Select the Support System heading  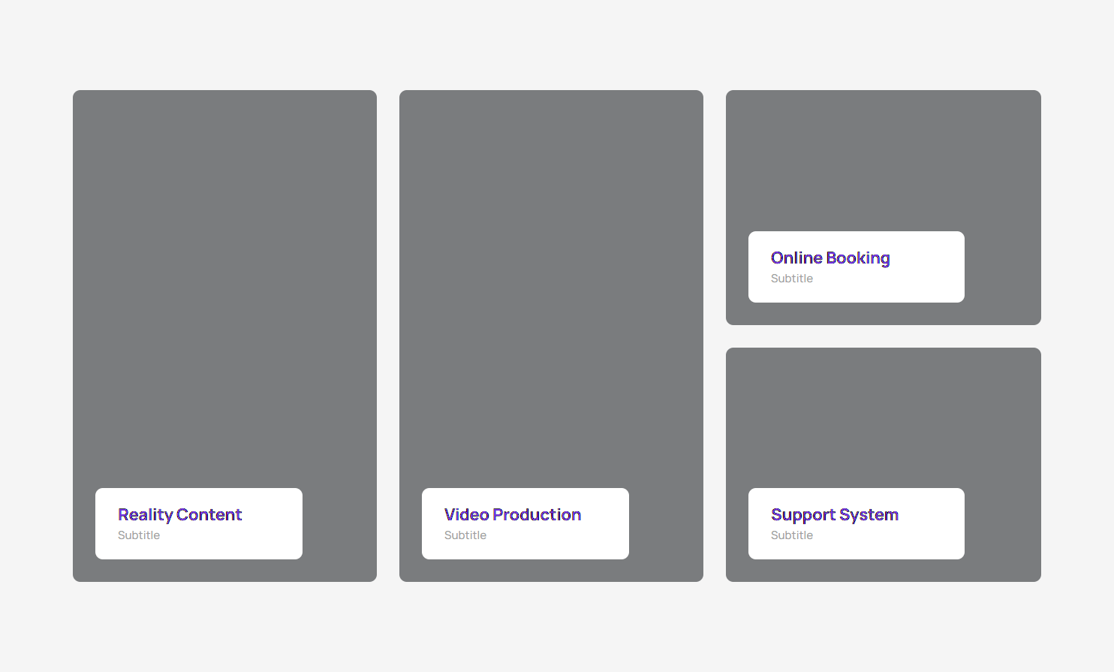click(834, 514)
